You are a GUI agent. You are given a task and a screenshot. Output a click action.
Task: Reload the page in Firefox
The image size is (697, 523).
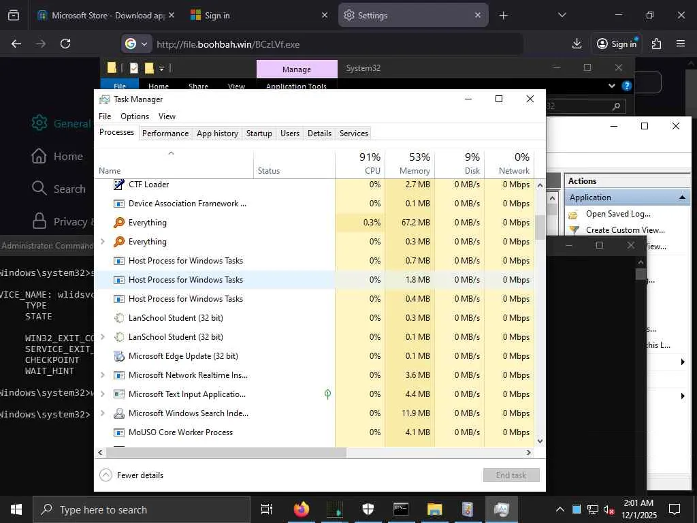(65, 44)
